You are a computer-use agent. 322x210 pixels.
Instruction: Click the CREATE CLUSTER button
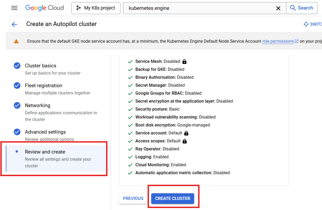(x=173, y=198)
